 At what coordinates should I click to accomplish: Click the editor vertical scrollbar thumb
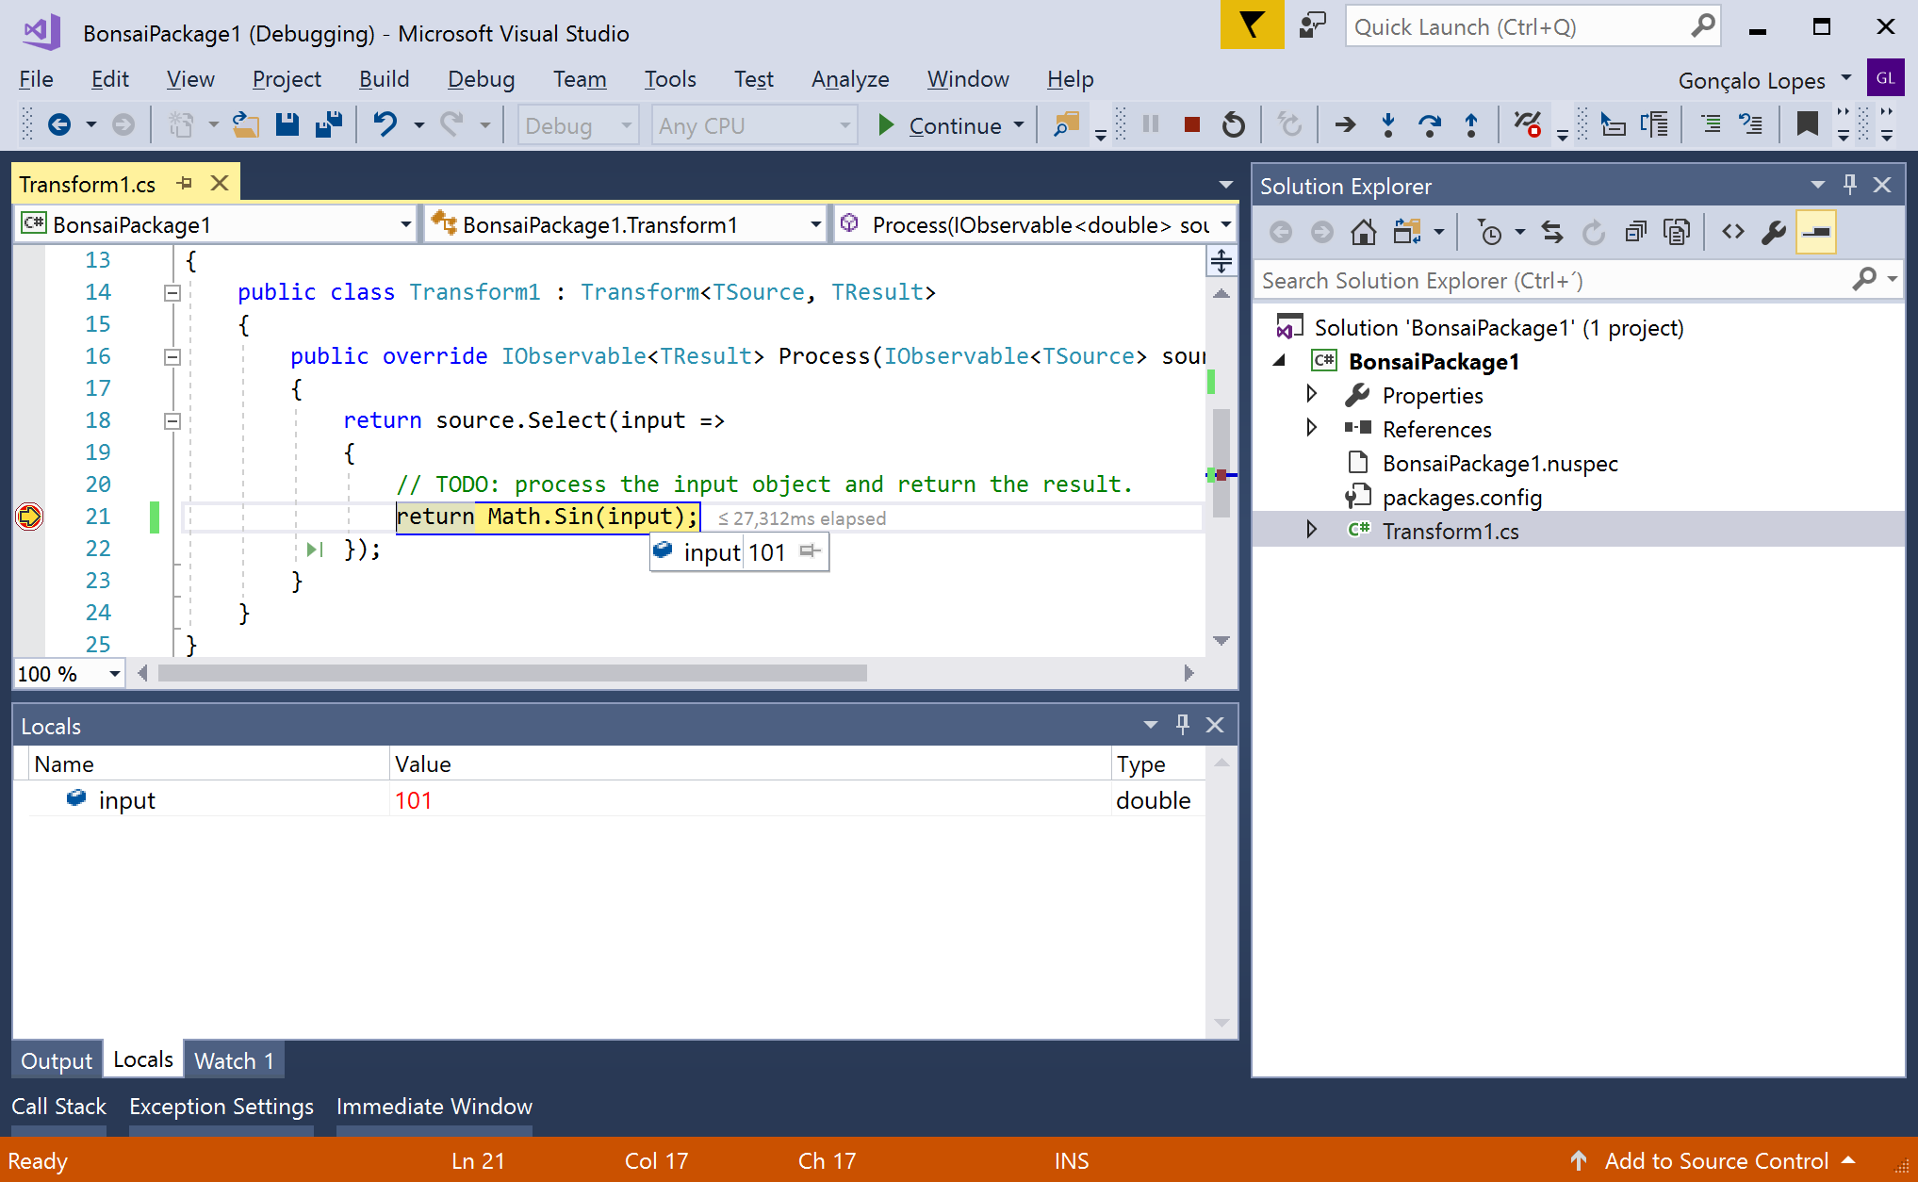(1221, 463)
